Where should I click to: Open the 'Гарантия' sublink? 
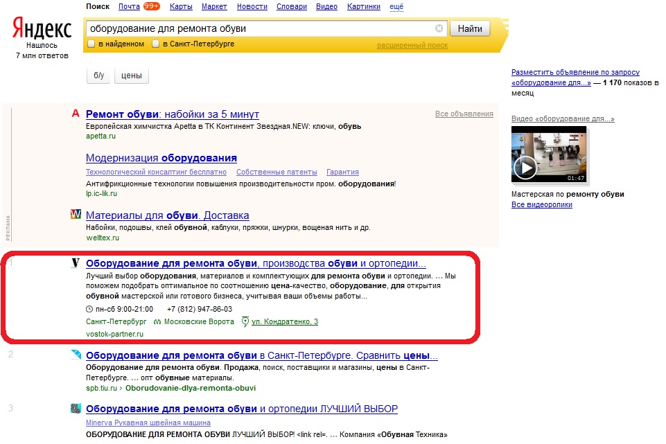pos(342,172)
